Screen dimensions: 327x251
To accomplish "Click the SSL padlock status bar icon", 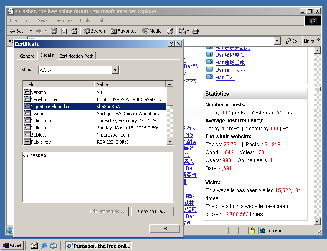I will [x=252, y=231].
